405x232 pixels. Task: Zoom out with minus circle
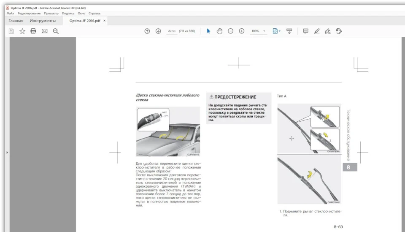click(x=231, y=31)
